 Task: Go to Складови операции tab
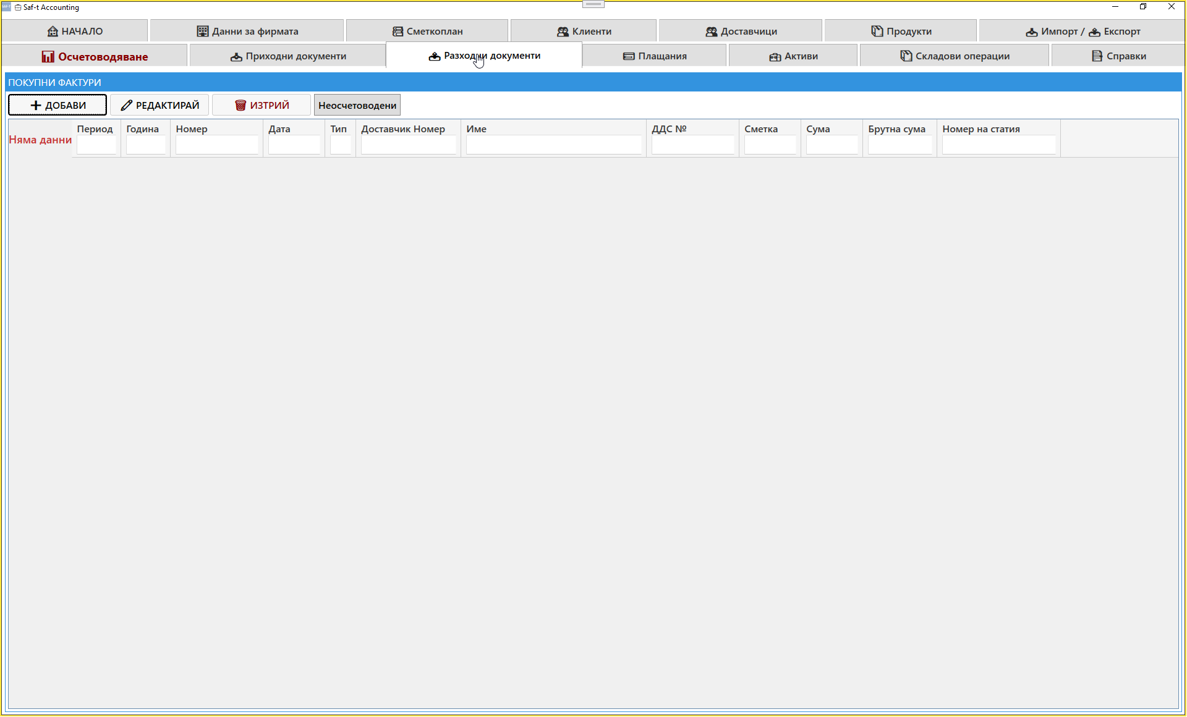tap(955, 56)
